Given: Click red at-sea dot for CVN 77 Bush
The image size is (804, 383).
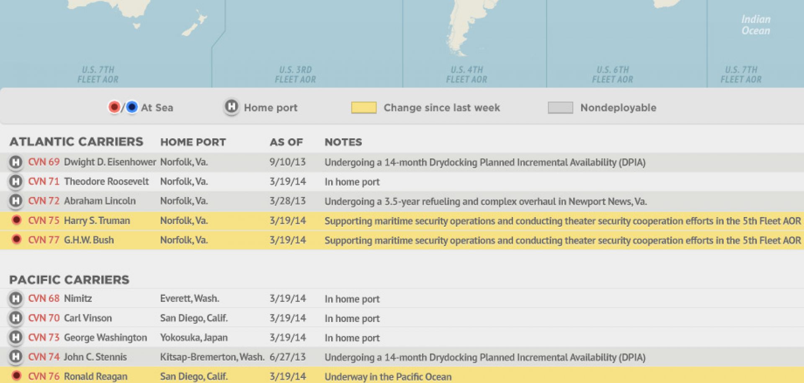Looking at the screenshot, I should pos(16,239).
